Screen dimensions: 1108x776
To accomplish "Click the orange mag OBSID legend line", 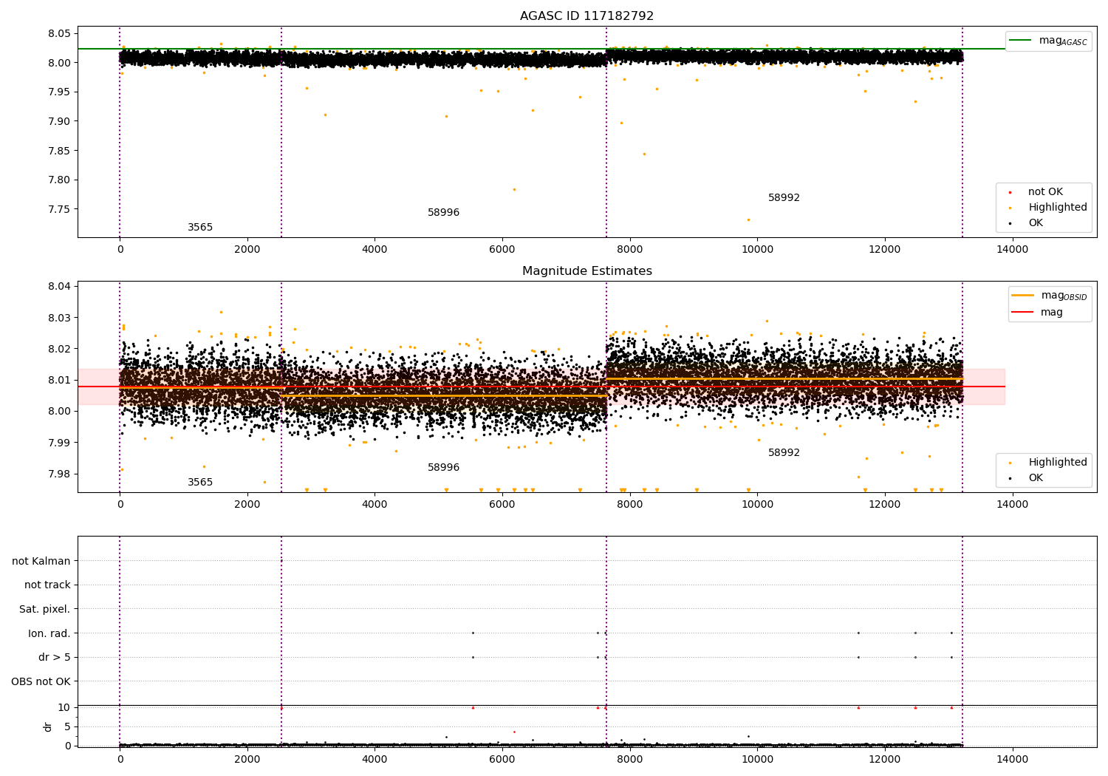I will (x=1022, y=296).
